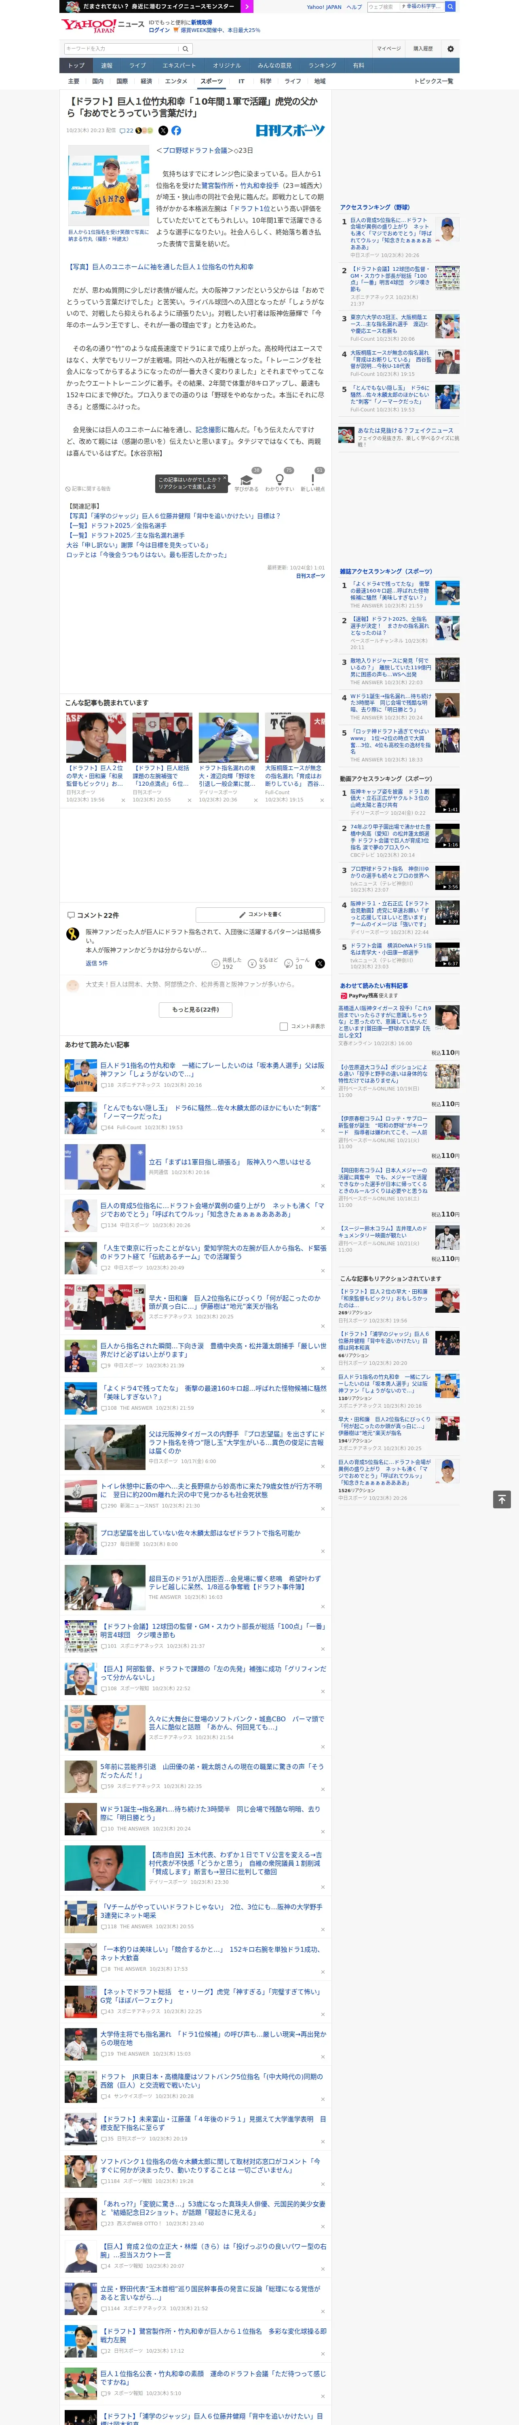Click the scroll-to-top arrow button
This screenshot has height=2425, width=519.
point(502,1499)
